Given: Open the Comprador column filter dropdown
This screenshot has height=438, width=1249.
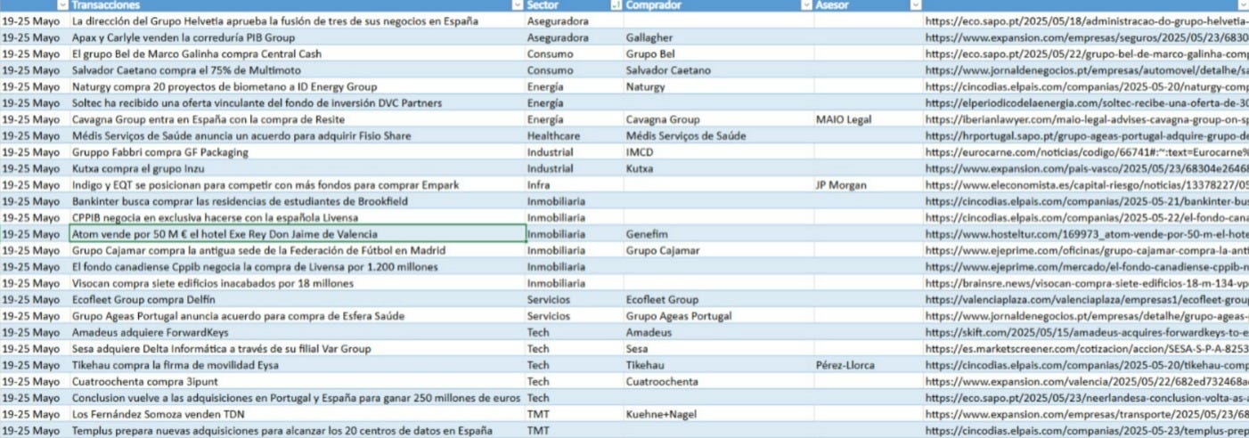Looking at the screenshot, I should (x=807, y=5).
